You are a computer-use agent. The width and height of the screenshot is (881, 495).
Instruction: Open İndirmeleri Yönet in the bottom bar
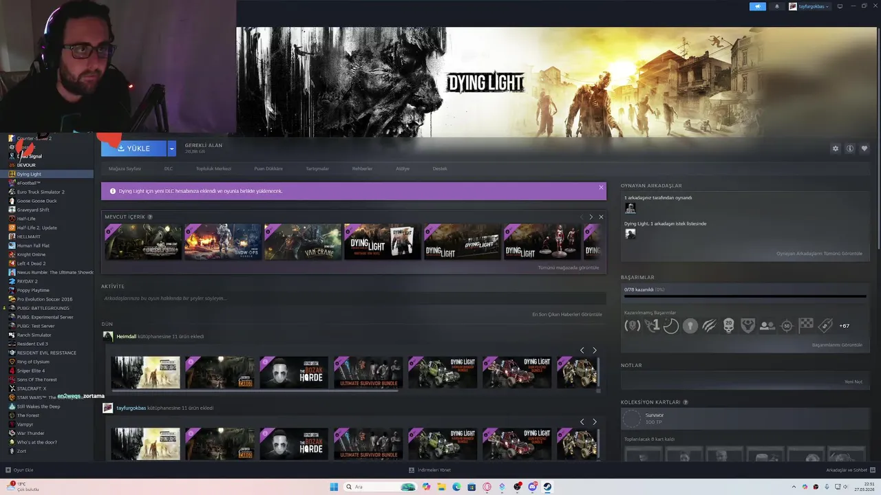[430, 470]
